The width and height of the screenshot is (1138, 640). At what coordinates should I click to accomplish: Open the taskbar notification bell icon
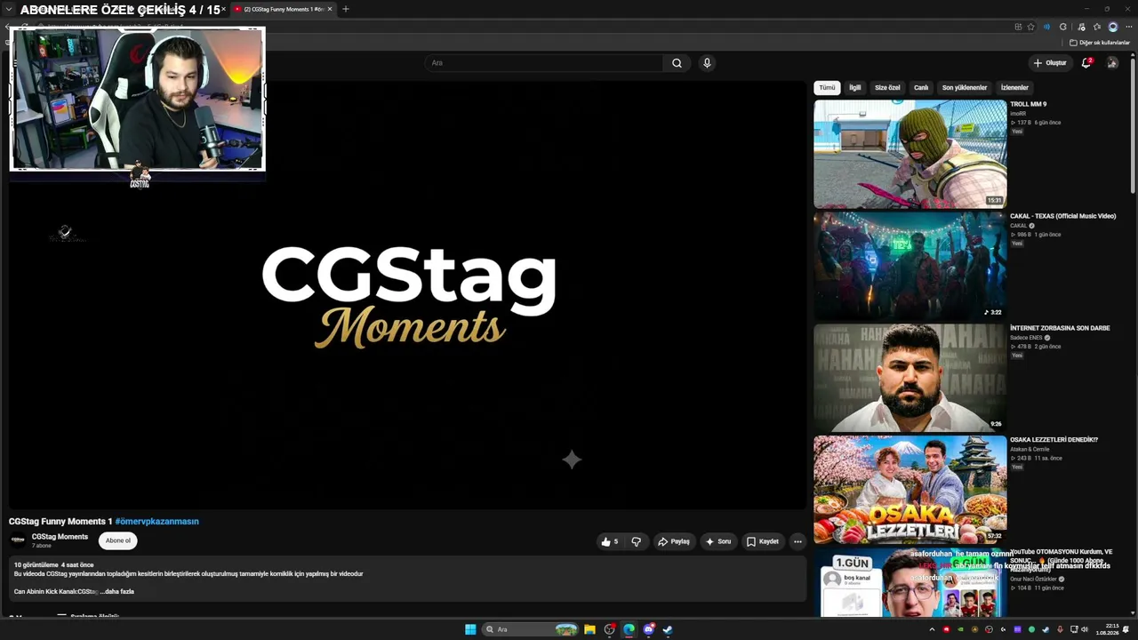[1126, 629]
